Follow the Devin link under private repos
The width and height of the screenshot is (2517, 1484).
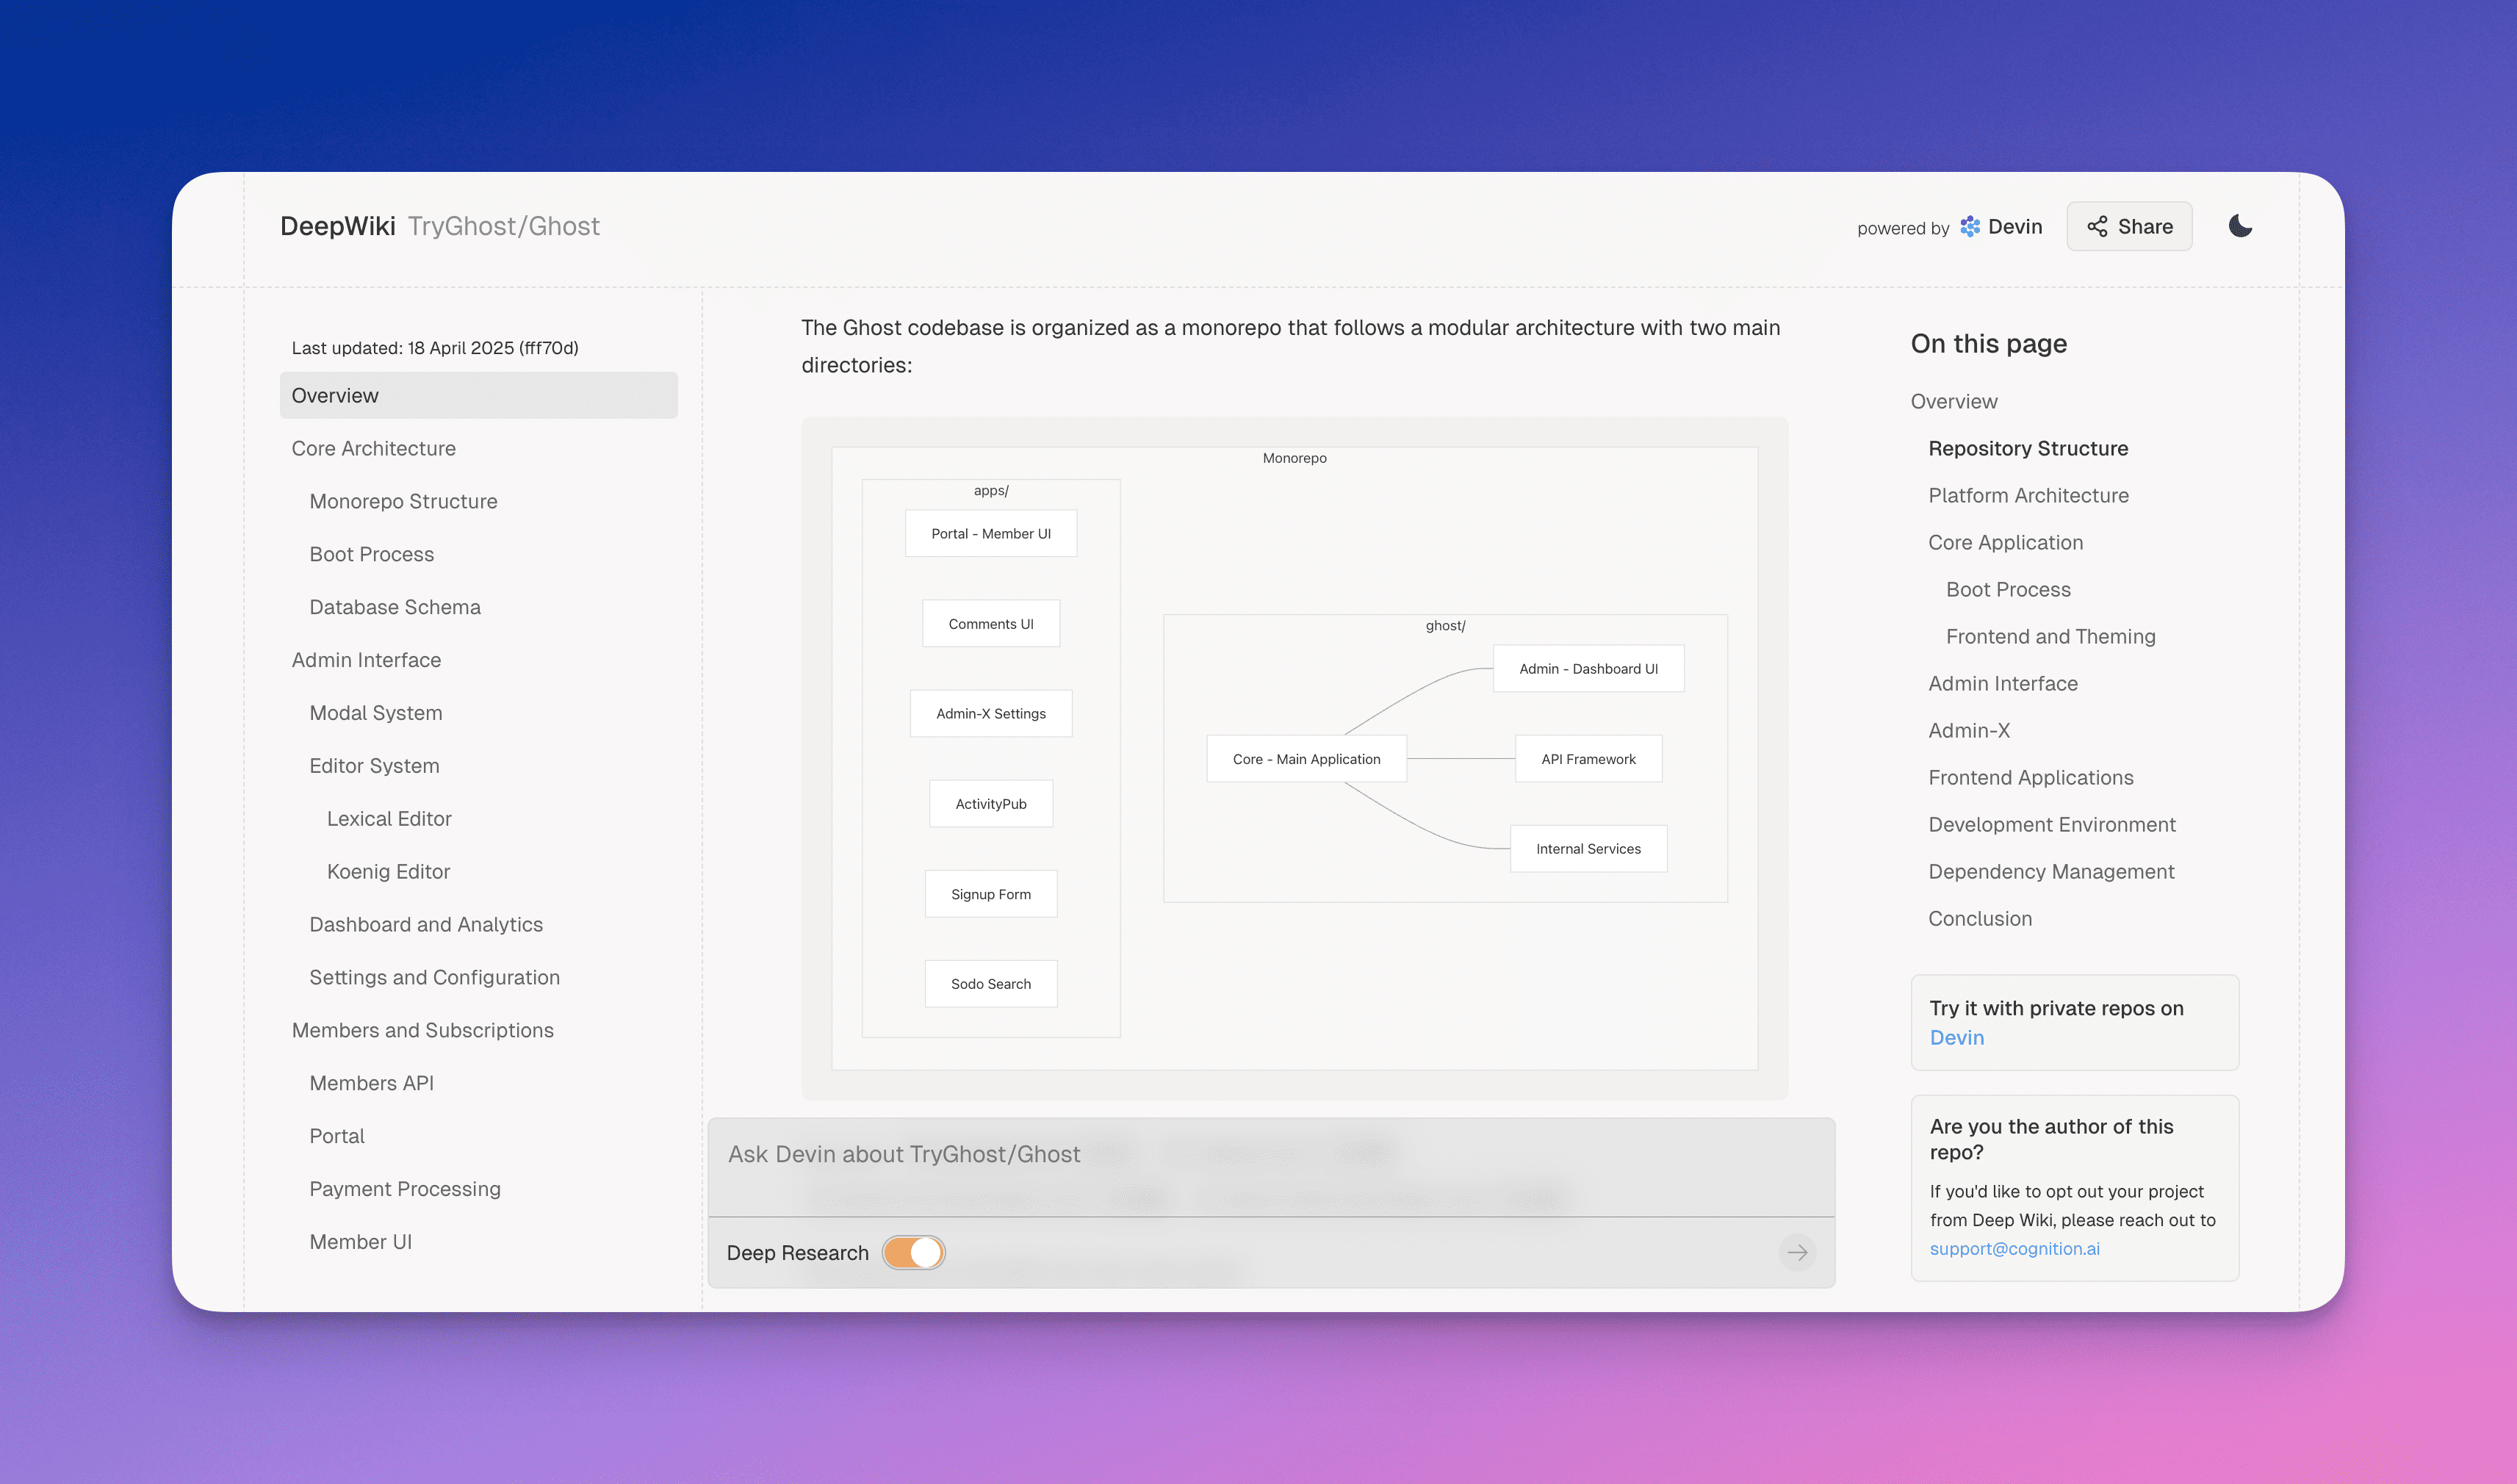coord(1956,1037)
